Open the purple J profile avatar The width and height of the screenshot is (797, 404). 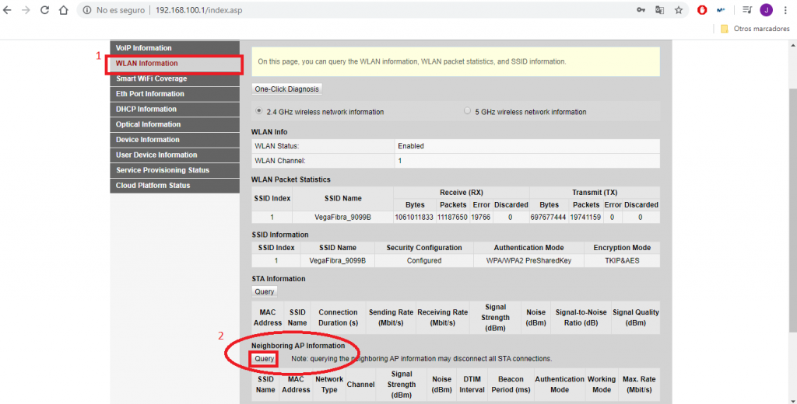point(766,10)
